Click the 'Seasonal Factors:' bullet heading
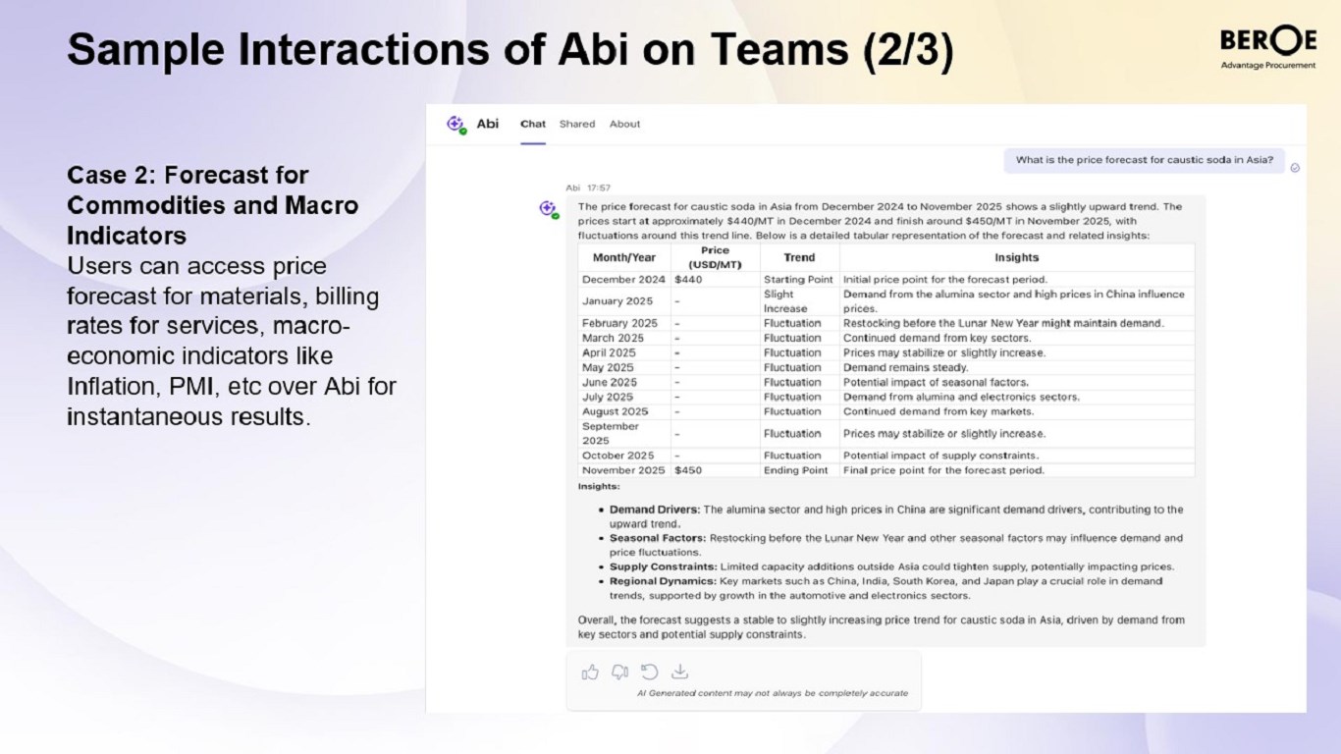Viewport: 1341px width, 754px height. pyautogui.click(x=658, y=538)
